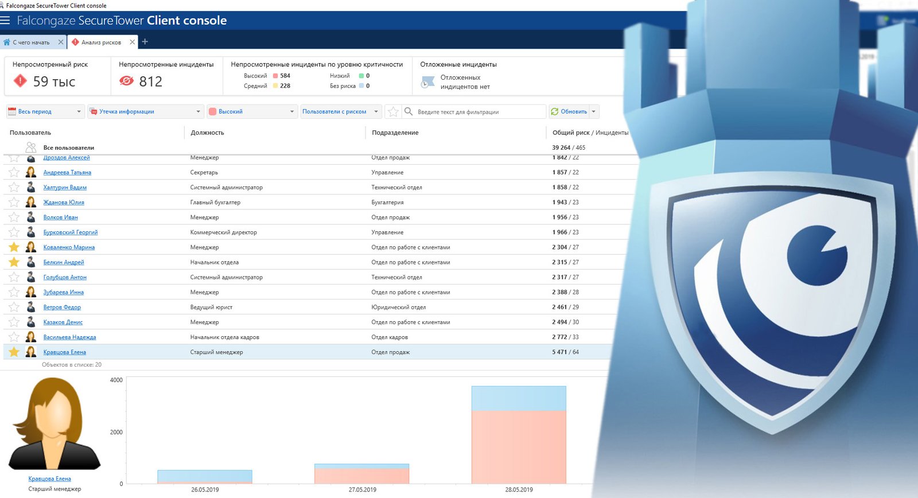Click the 'Ведущий юрист' position cell
The image size is (918, 498).
(211, 307)
